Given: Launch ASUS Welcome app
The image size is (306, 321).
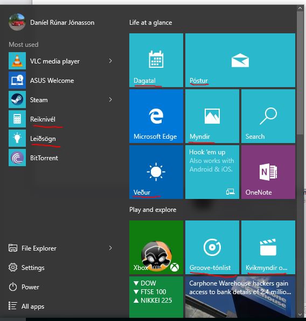Looking at the screenshot, I should [61, 80].
